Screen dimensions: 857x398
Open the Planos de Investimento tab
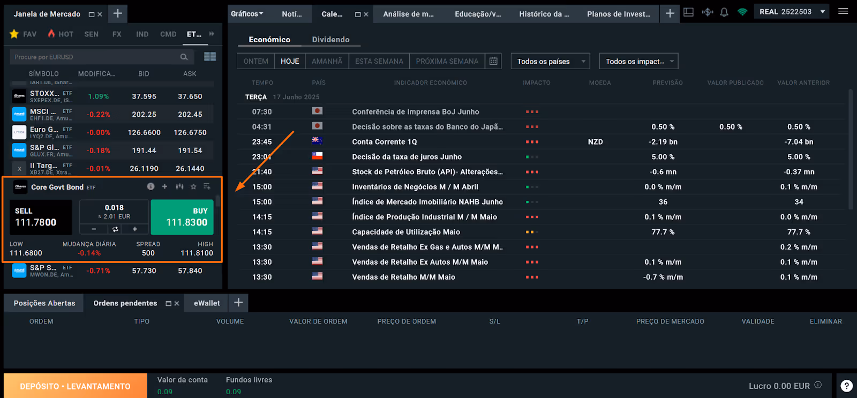[619, 14]
